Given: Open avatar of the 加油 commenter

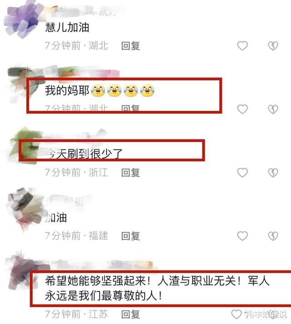Looking at the screenshot, I should coord(24,209).
